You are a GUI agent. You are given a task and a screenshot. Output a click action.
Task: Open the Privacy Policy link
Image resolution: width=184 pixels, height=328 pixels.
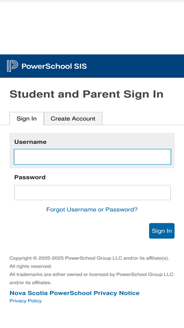click(x=26, y=301)
